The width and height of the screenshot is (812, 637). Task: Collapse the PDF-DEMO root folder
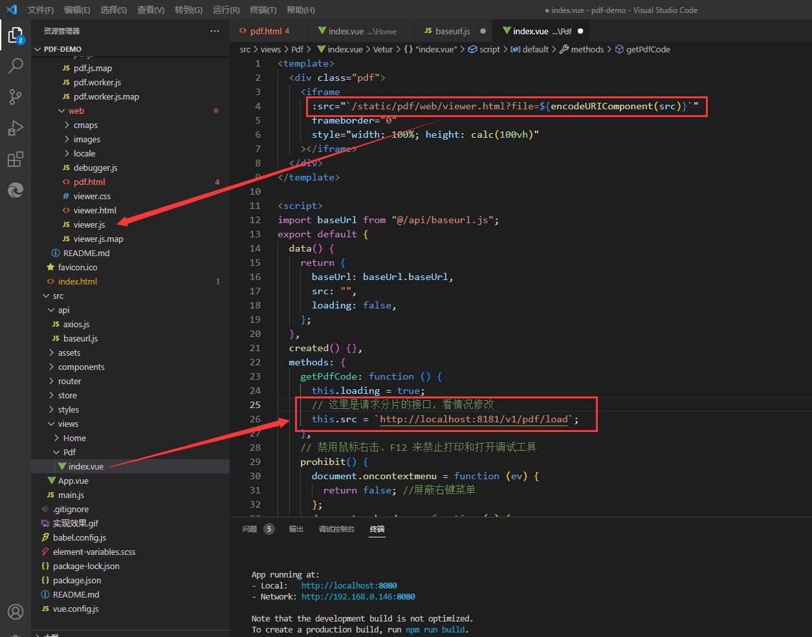[x=130, y=49]
